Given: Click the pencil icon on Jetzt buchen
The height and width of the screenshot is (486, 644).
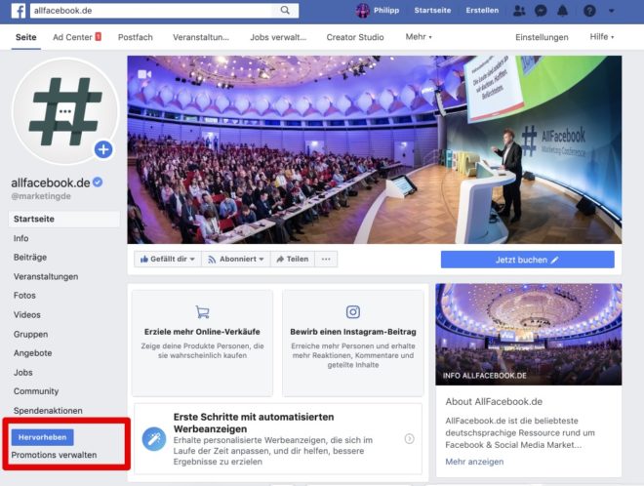Looking at the screenshot, I should click(x=554, y=260).
